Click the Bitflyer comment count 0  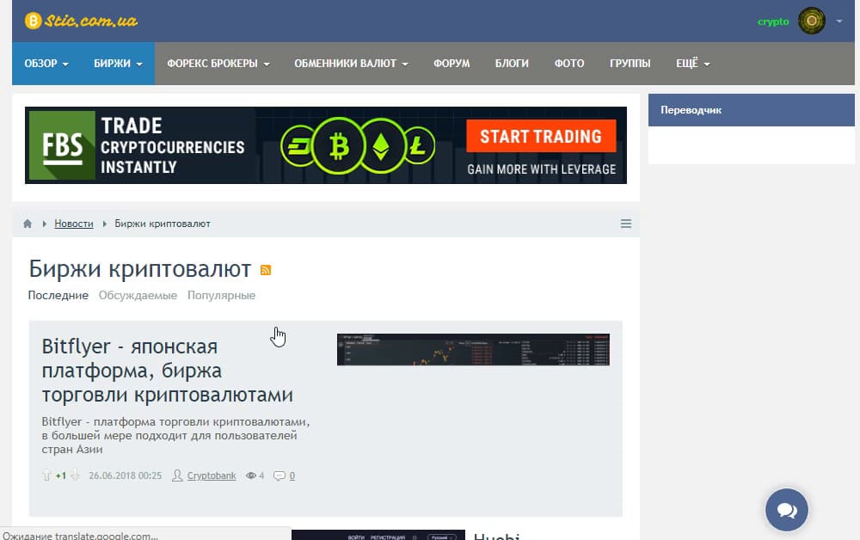pos(292,476)
